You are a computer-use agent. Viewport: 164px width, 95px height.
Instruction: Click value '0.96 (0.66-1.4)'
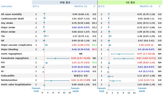point(81,14)
